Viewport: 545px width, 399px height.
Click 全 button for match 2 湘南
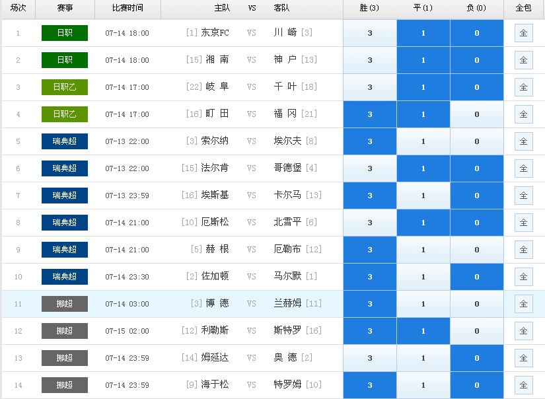tap(523, 60)
